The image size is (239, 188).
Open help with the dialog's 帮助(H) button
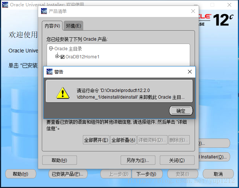point(60,160)
